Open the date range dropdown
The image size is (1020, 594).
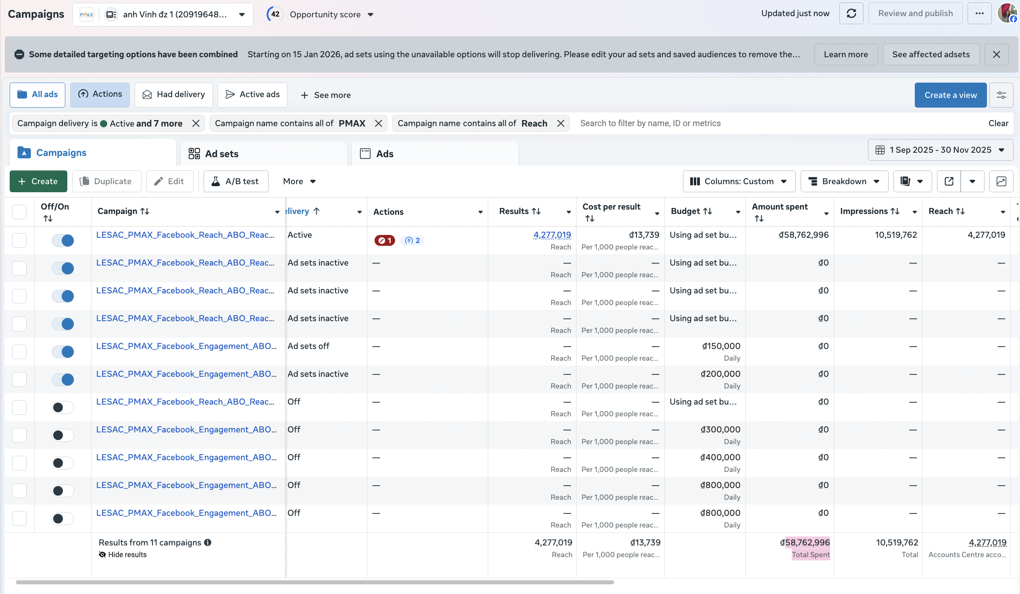click(940, 150)
